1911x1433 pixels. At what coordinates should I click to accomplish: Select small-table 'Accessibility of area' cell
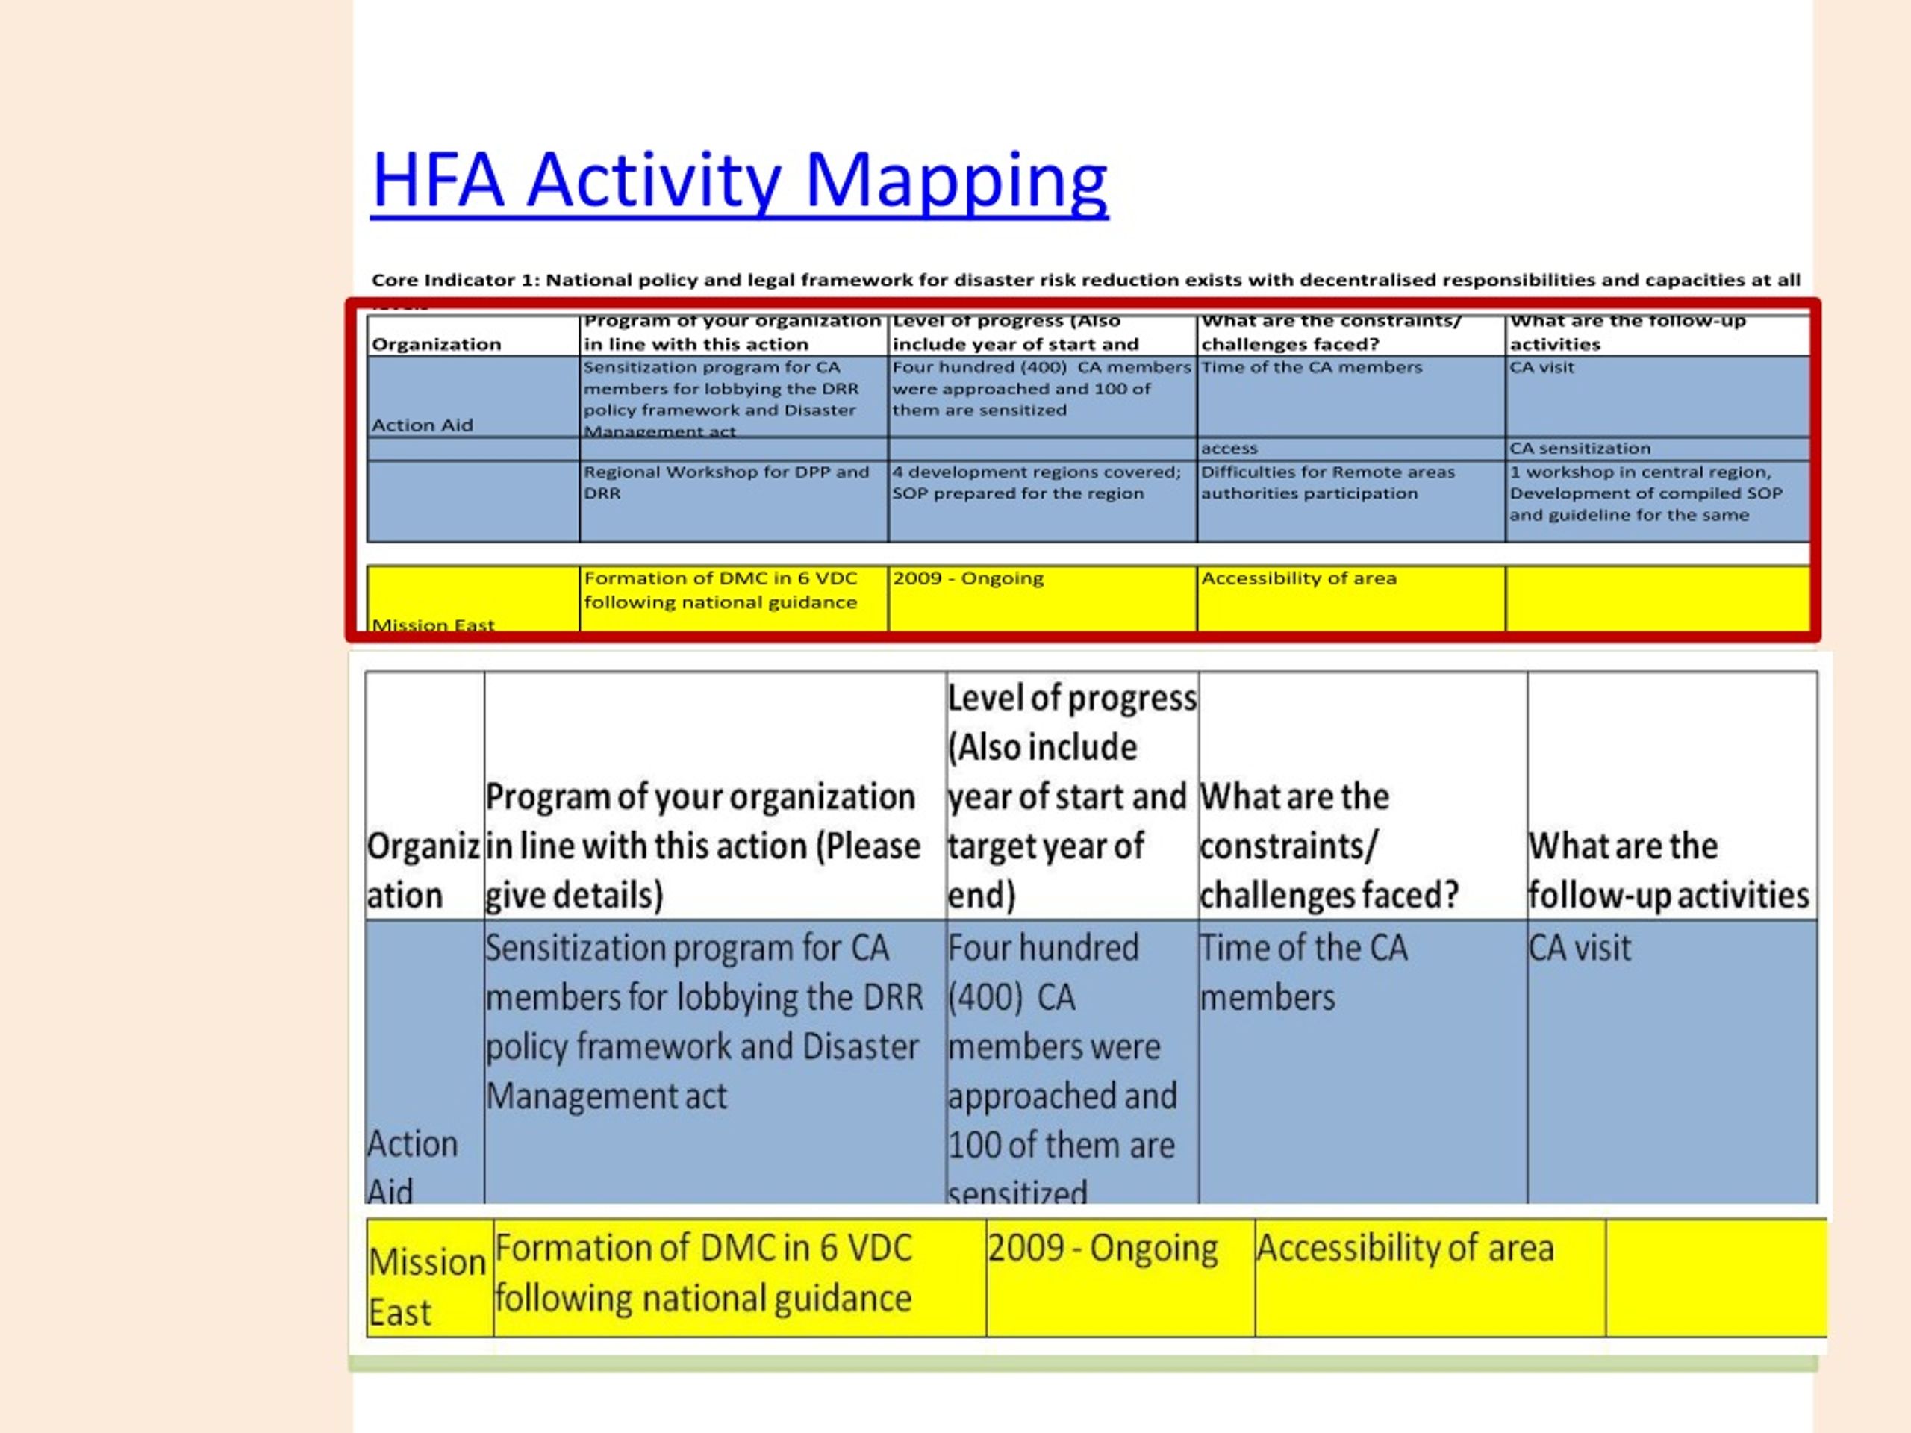pos(1351,599)
